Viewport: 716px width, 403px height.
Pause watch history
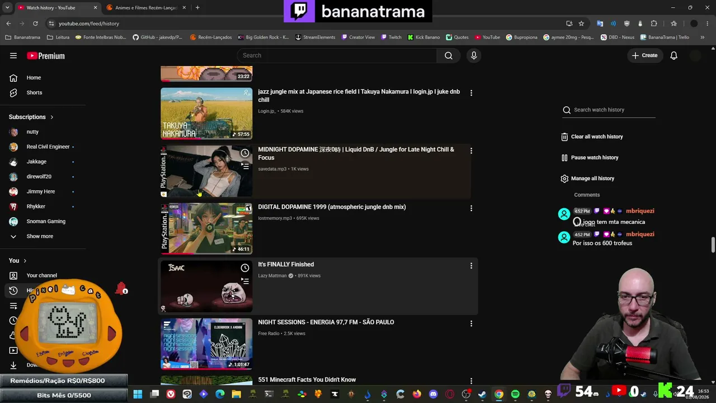click(590, 158)
